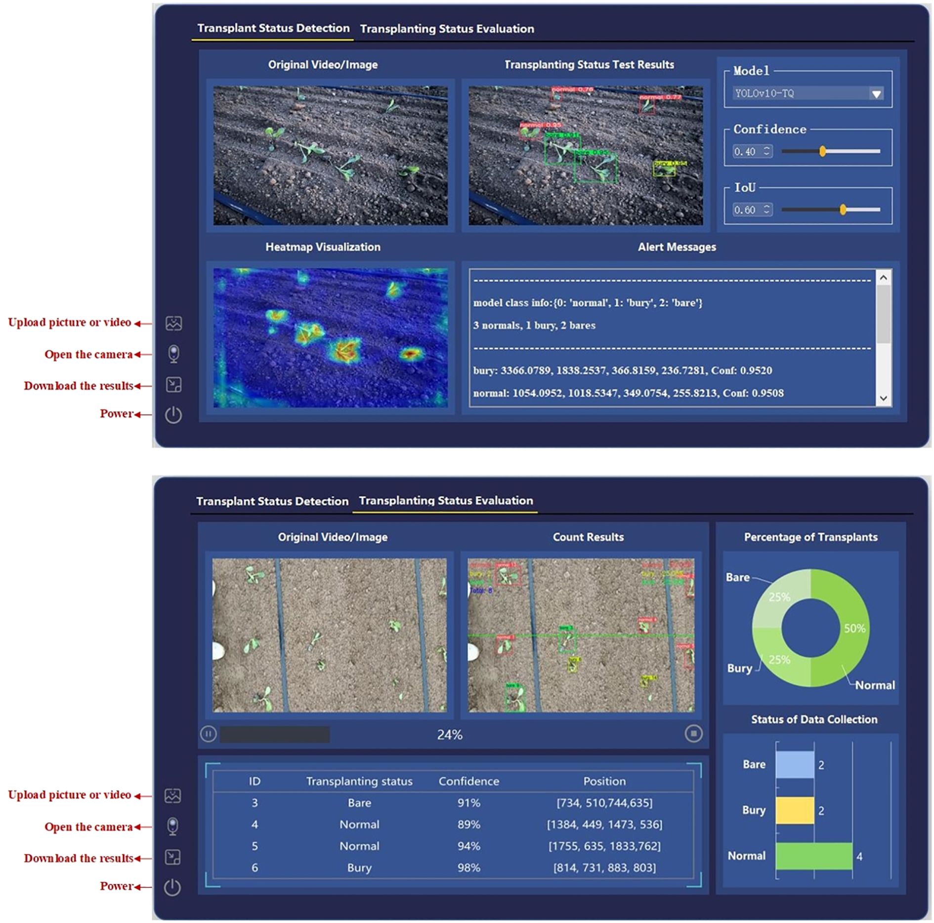Open the camera in lower Evaluation window
934x923 pixels.
point(172,826)
